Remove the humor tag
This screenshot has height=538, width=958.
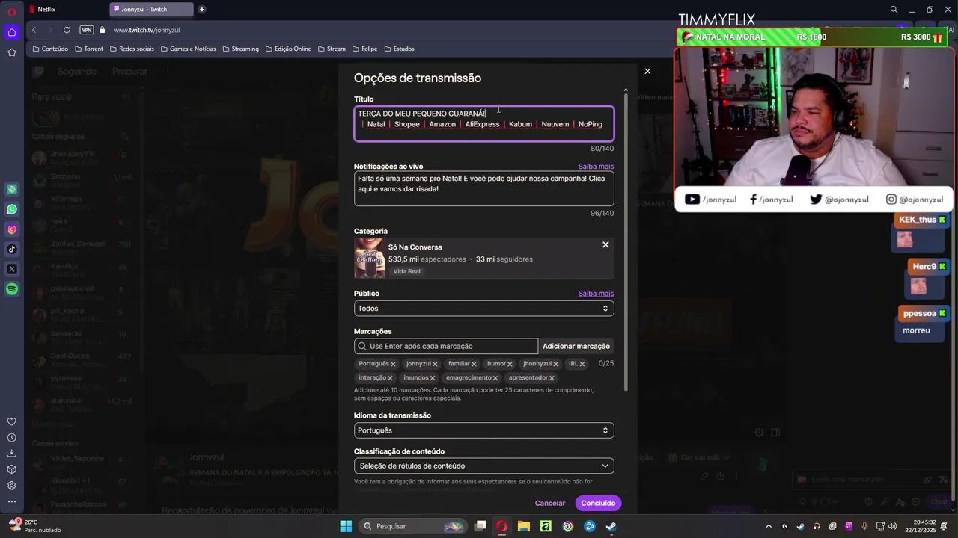pos(510,365)
